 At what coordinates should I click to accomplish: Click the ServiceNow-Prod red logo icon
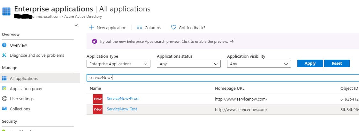coord(98,99)
